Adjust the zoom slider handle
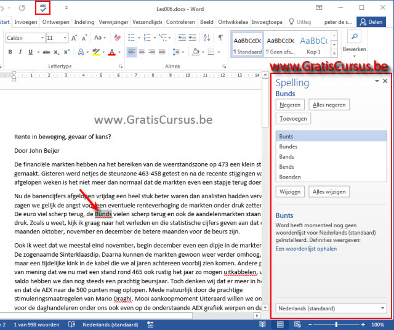394x330 pixels. (336, 324)
